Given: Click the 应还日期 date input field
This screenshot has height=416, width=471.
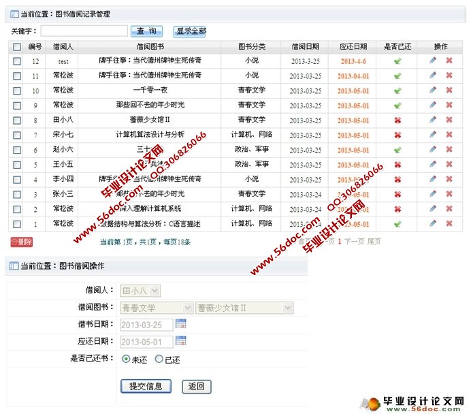Looking at the screenshot, I should click(146, 342).
